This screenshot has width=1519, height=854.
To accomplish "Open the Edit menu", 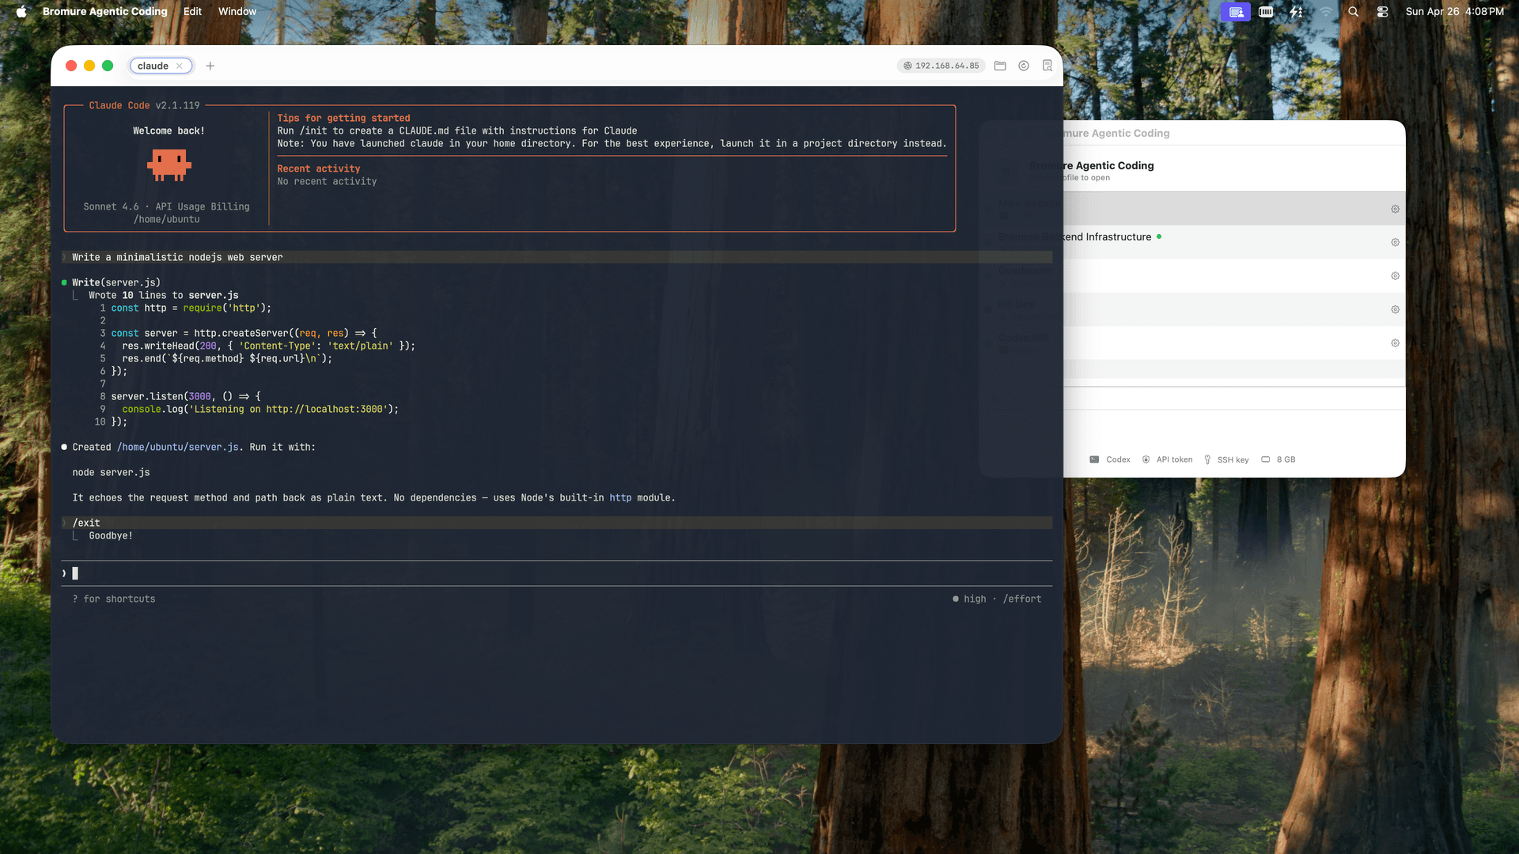I will click(x=191, y=12).
